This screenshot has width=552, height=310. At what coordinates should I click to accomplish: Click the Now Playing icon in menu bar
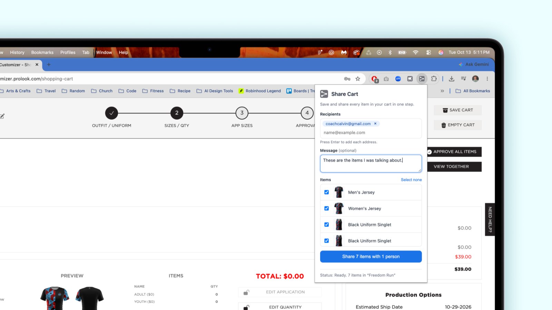coord(379,52)
